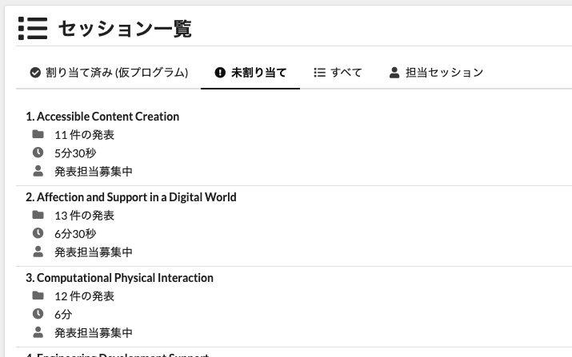Click clock icon next to 6分30秒
This screenshot has width=572, height=357.
[x=38, y=233]
